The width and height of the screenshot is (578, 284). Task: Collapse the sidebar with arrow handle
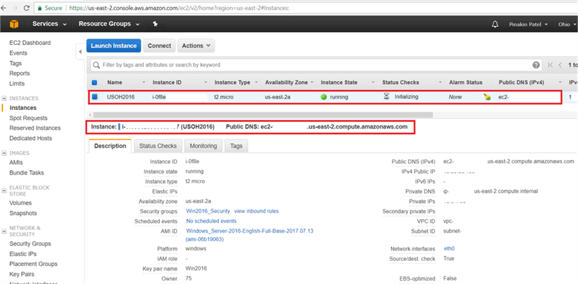pos(80,52)
